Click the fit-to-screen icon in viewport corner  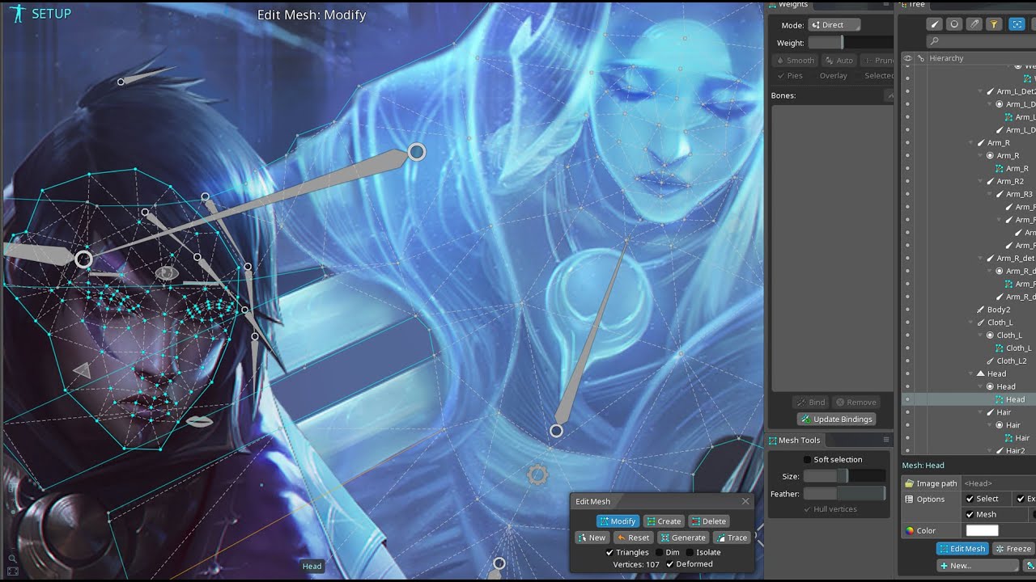coord(12,571)
